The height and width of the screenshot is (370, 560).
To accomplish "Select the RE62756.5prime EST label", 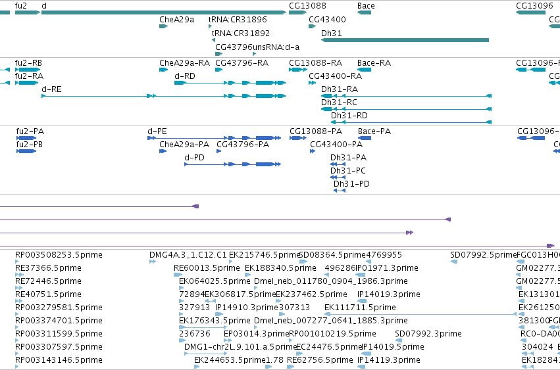I will click(320, 360).
